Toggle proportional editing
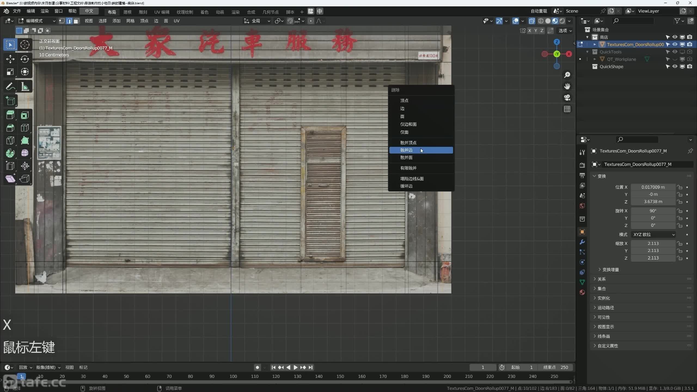Viewport: 697px width, 392px height. [x=311, y=21]
